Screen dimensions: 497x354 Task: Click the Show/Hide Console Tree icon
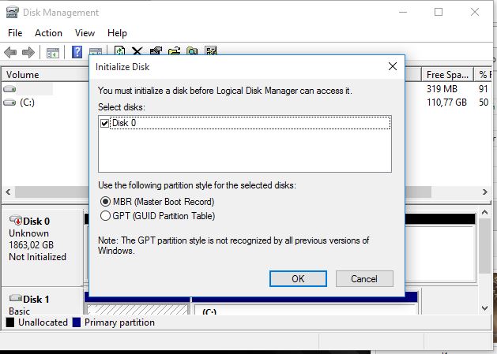[53, 53]
